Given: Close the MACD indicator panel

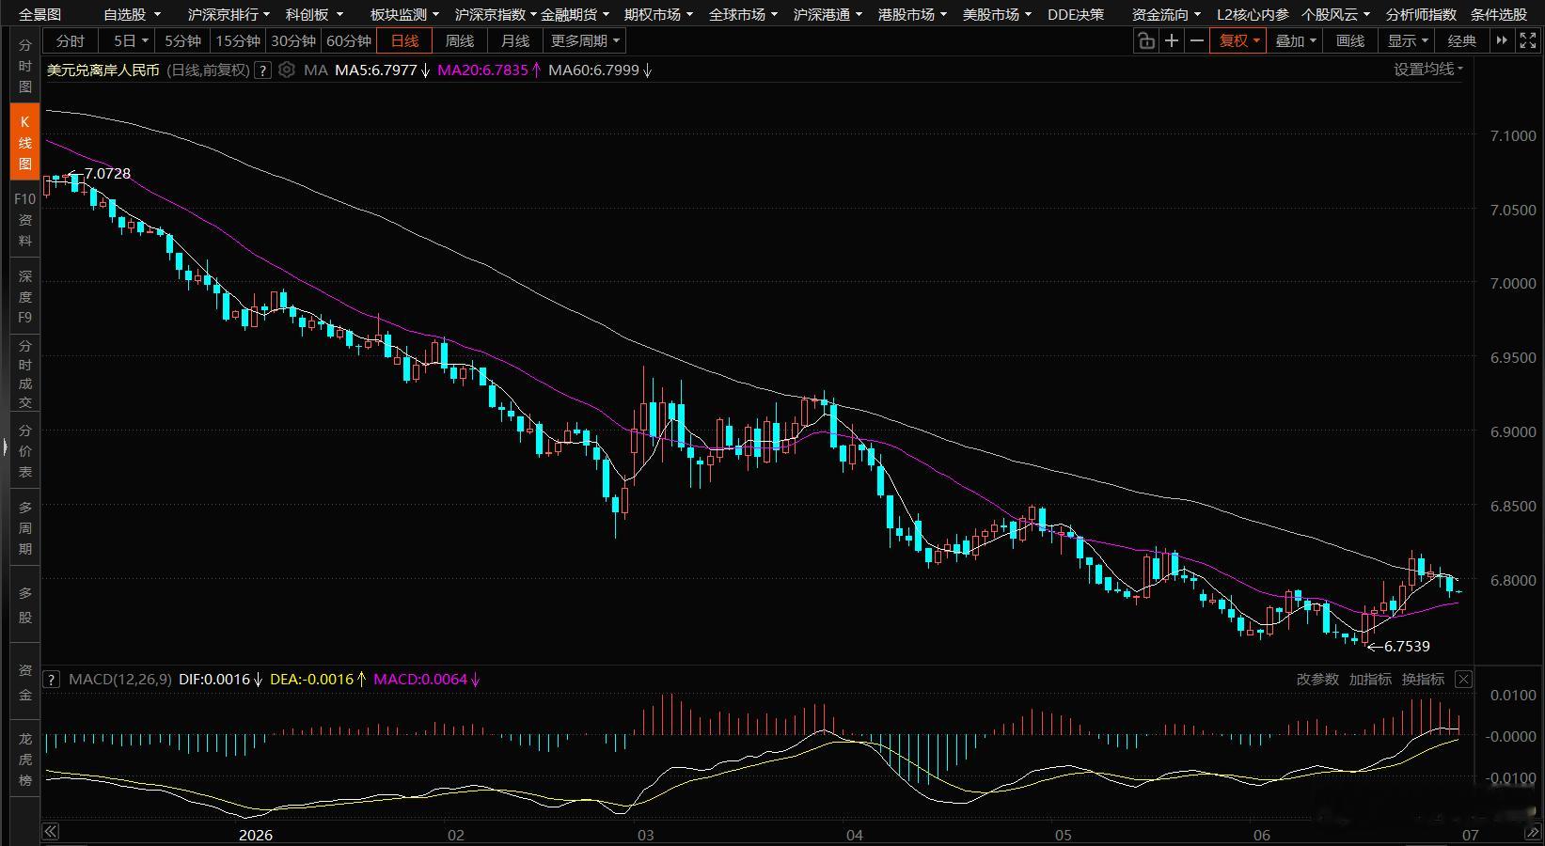Looking at the screenshot, I should pyautogui.click(x=1463, y=679).
